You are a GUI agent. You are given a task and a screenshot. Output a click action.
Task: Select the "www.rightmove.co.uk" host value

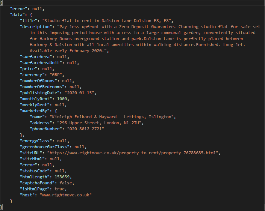66,195
